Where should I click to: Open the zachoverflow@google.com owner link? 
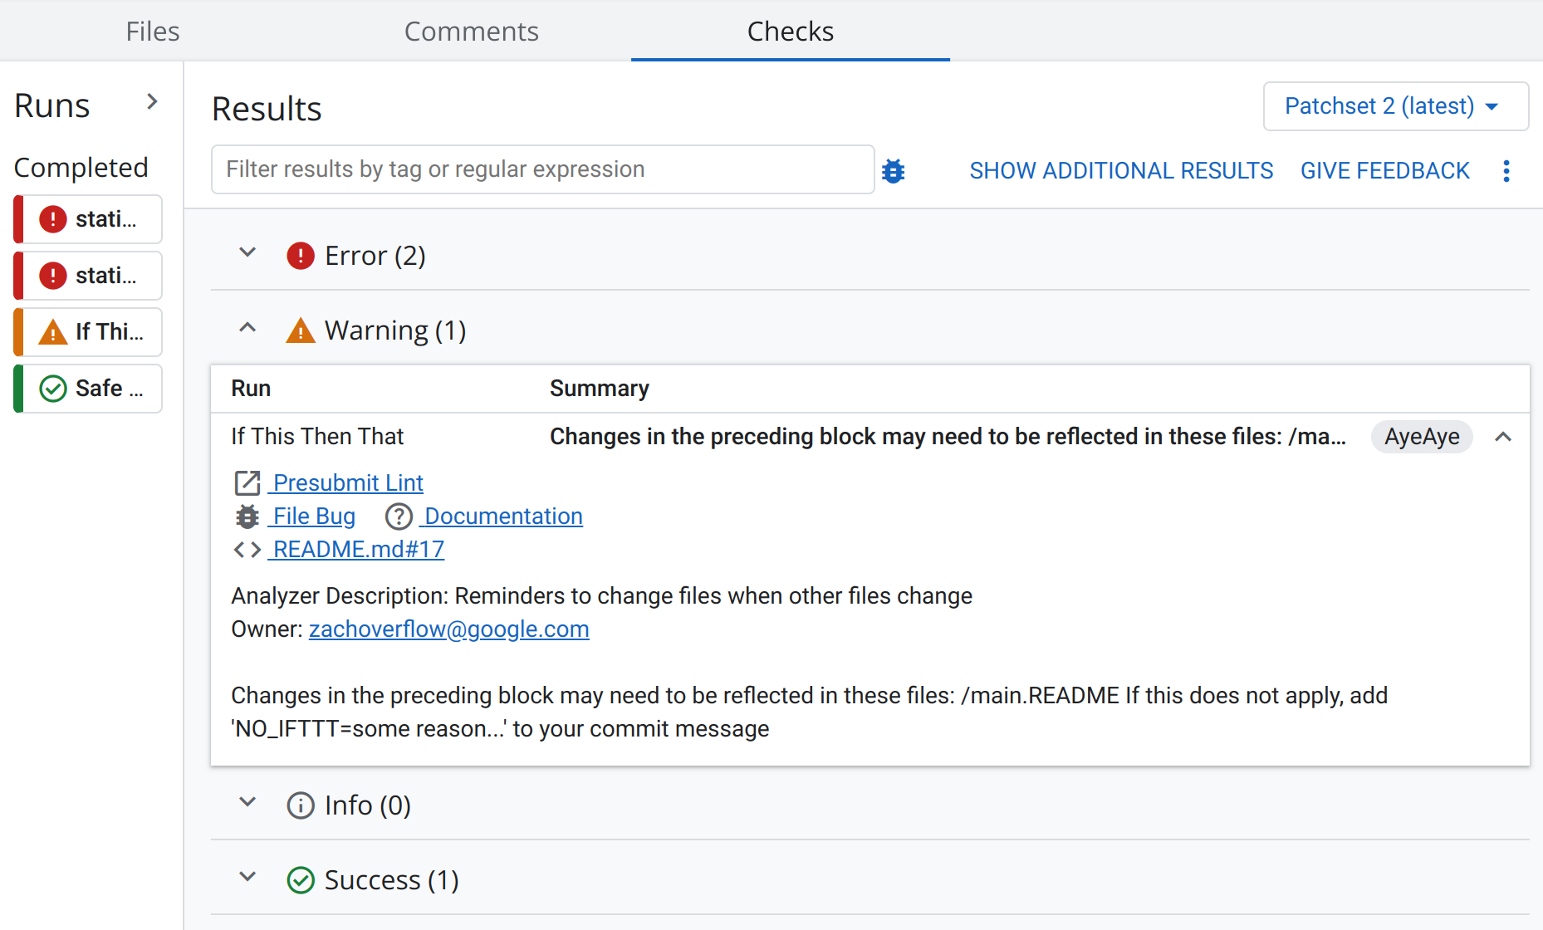tap(448, 629)
